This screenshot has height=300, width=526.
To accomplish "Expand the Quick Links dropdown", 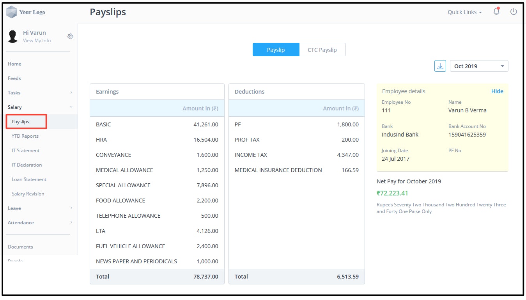I will 465,12.
